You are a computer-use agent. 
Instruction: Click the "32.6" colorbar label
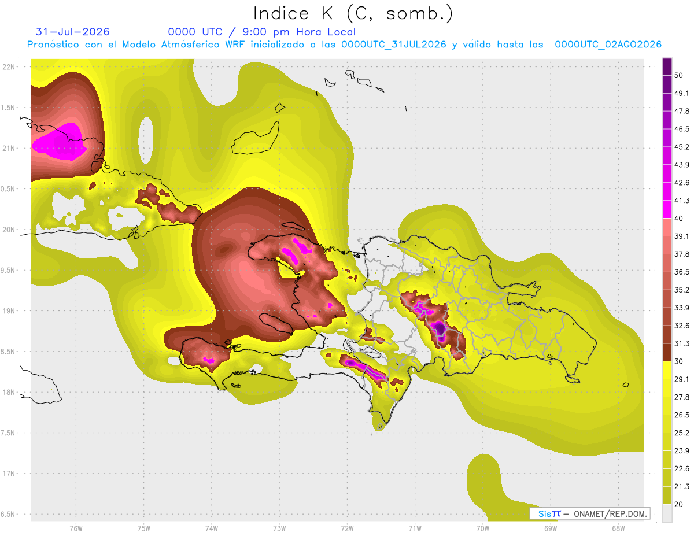[682, 326]
